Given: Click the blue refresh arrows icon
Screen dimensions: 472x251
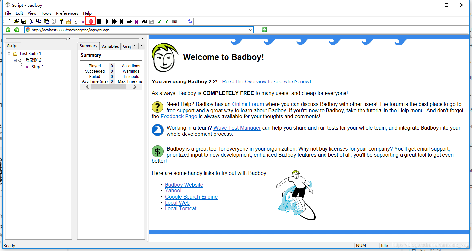Looking at the screenshot, I should (x=190, y=22).
